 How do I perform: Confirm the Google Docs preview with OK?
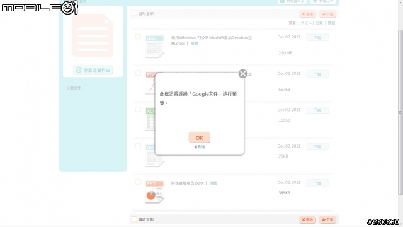coord(199,137)
